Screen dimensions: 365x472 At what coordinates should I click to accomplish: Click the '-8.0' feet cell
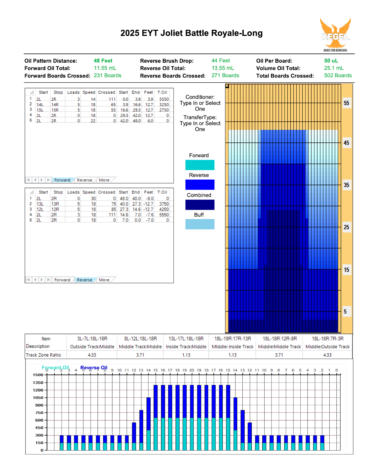click(x=148, y=199)
